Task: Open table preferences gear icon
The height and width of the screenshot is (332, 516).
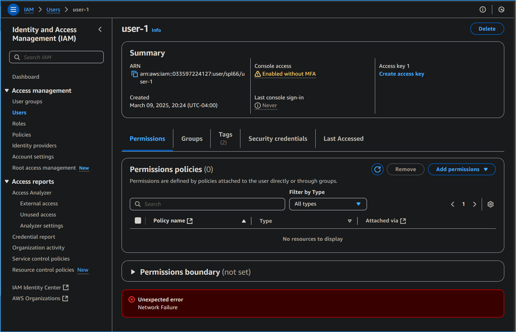Action: click(490, 204)
